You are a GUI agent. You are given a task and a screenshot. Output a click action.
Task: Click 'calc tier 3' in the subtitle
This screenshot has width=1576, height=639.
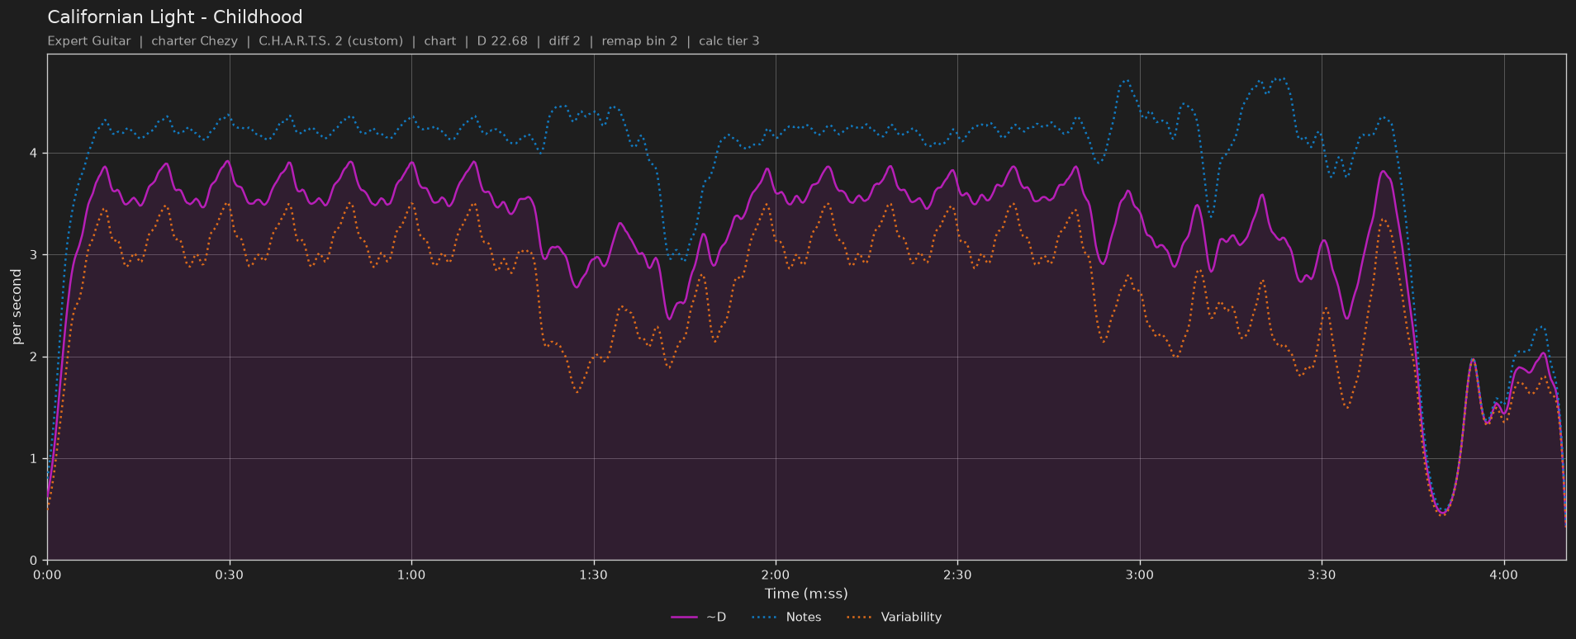[x=729, y=41]
